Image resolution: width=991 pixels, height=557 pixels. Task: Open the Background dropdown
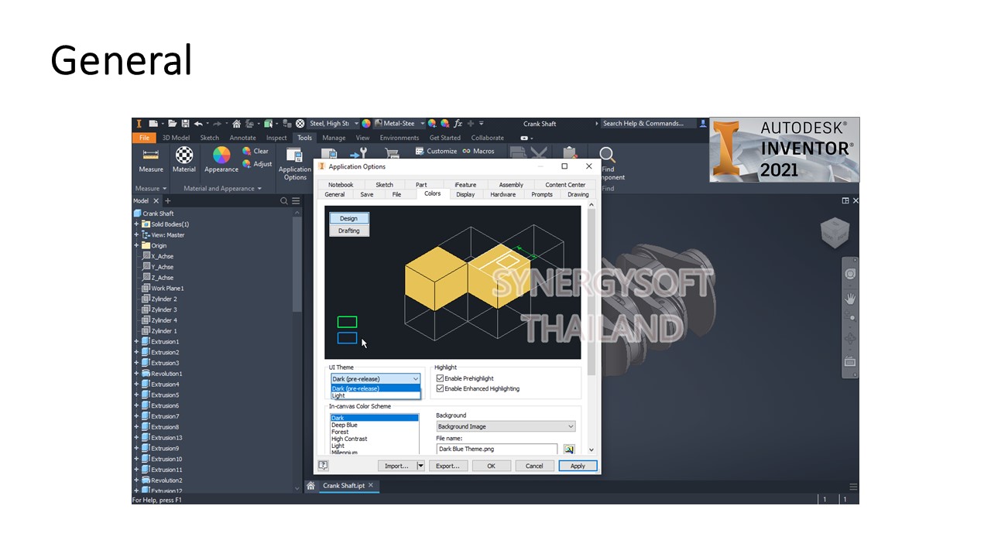506,426
